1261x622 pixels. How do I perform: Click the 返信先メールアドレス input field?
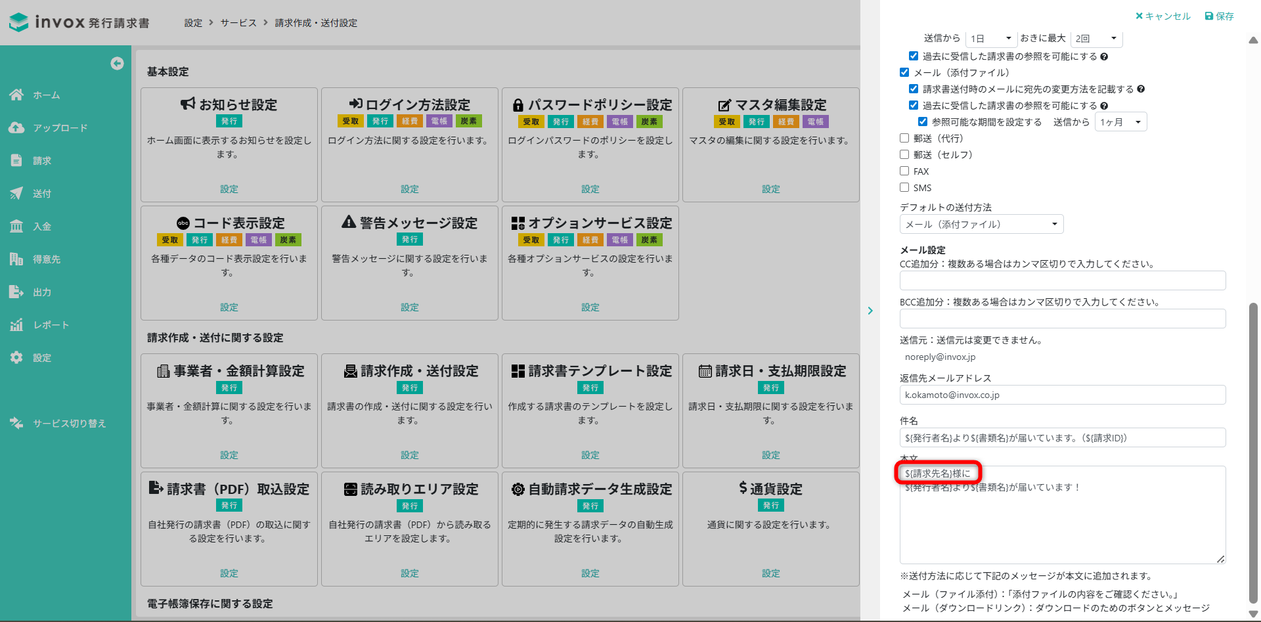click(1062, 395)
